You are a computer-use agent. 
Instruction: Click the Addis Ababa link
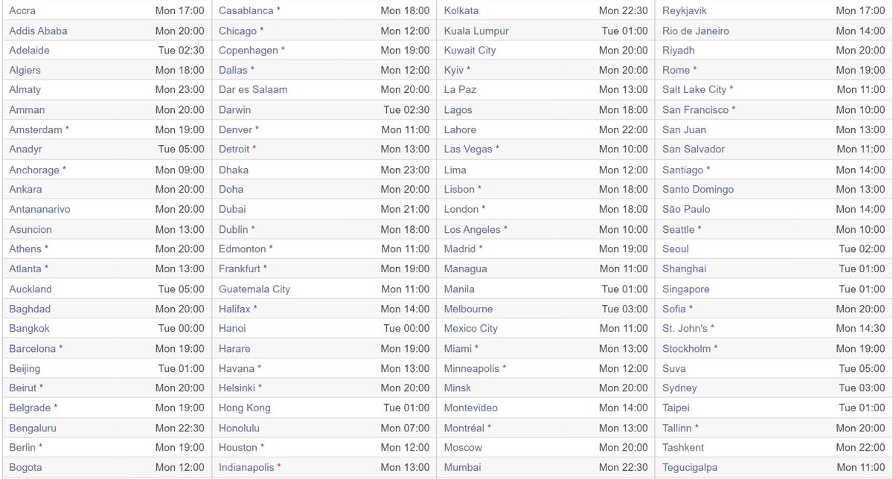[x=38, y=30]
